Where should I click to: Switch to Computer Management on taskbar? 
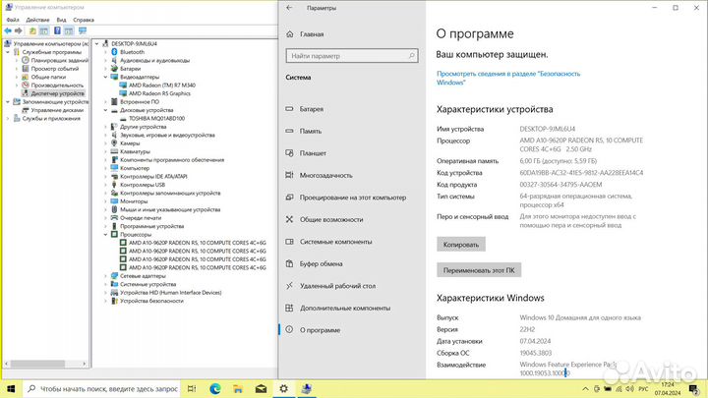click(307, 388)
